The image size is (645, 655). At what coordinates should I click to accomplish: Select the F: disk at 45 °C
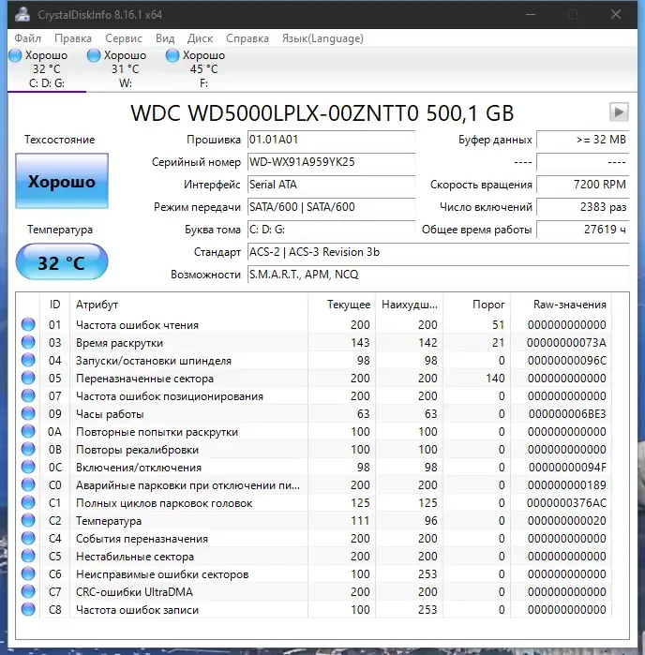[x=196, y=69]
